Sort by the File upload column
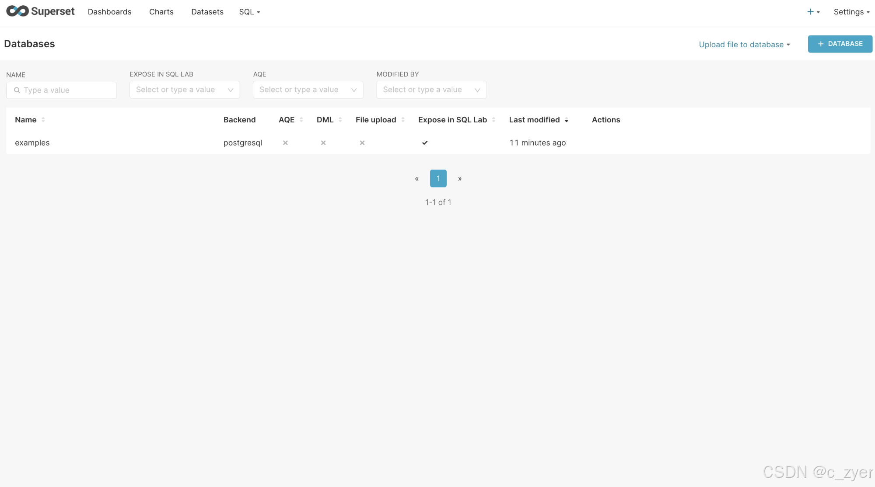This screenshot has width=875, height=487. pyautogui.click(x=380, y=120)
